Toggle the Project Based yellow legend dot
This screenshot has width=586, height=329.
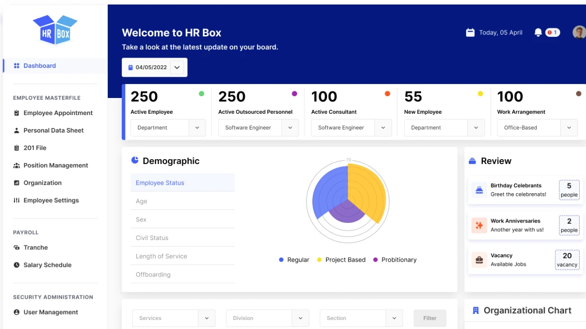[x=319, y=260]
